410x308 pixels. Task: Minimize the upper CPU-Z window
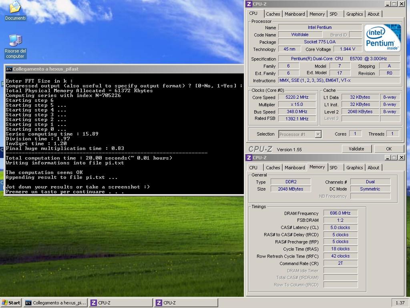[x=388, y=4]
